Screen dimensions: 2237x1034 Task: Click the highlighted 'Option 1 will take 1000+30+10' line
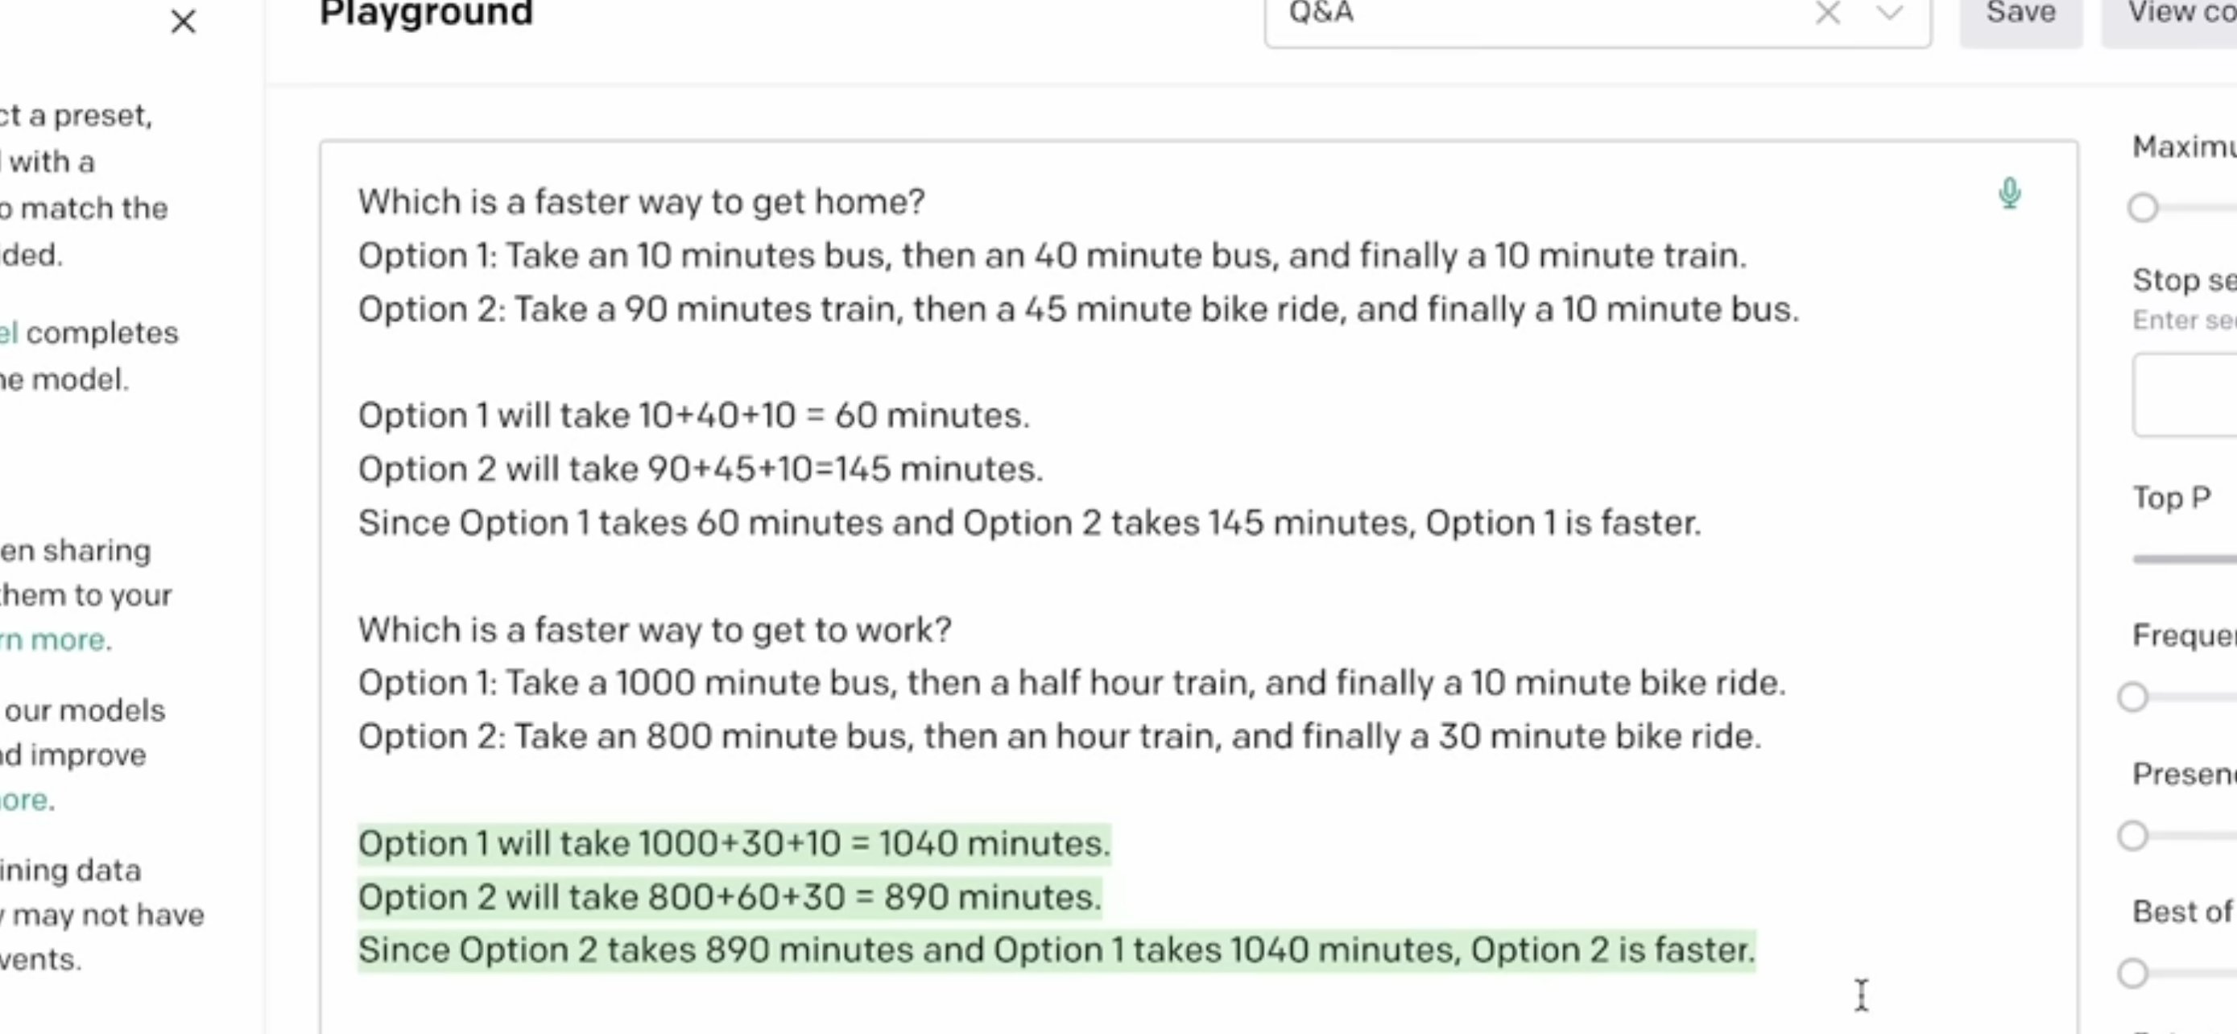734,844
